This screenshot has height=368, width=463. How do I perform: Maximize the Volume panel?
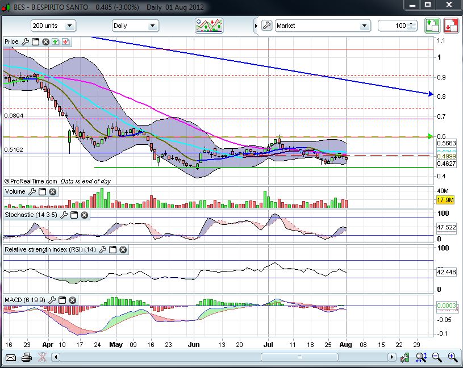click(x=43, y=192)
